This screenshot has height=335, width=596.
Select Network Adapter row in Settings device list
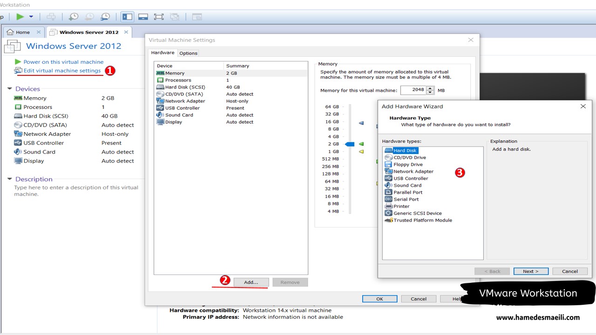click(x=231, y=101)
